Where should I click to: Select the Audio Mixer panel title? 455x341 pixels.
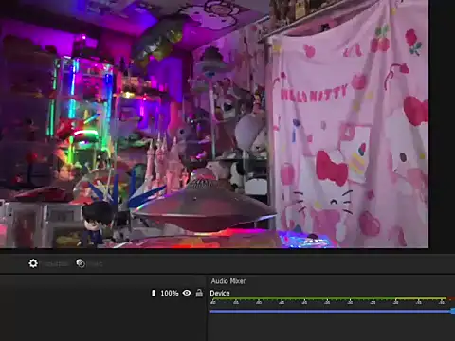[228, 281]
